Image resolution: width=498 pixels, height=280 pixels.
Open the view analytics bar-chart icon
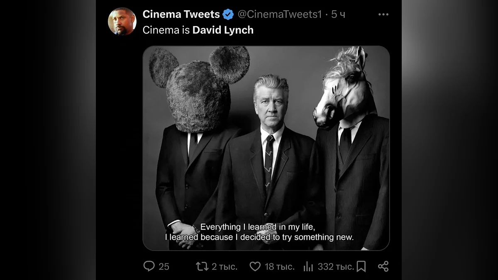pyautogui.click(x=308, y=266)
